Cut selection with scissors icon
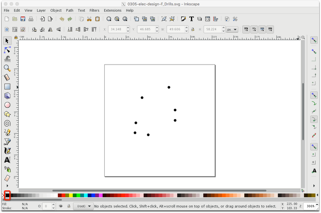Screen dimensions: 321x213 click(89, 19)
